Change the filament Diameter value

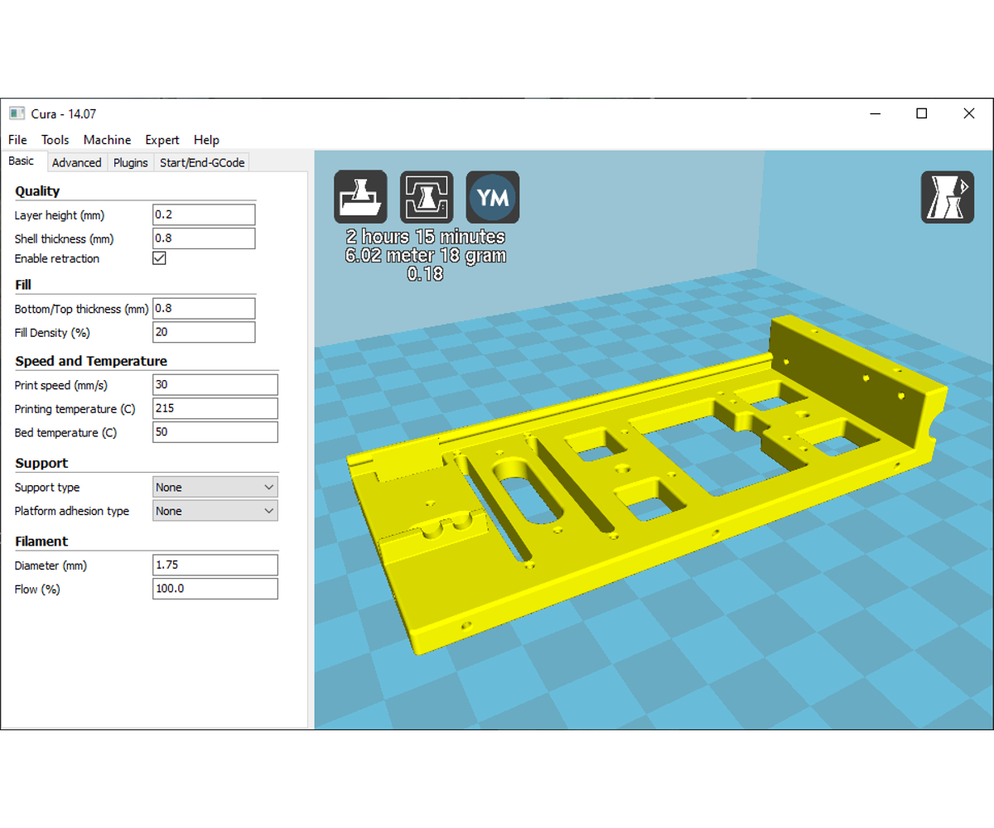pyautogui.click(x=214, y=565)
